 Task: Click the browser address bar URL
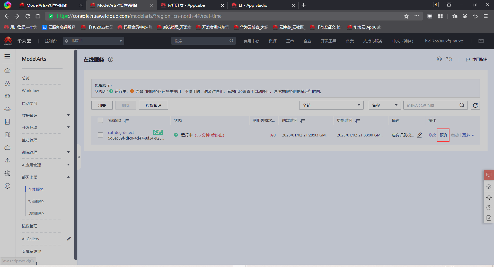tap(139, 16)
